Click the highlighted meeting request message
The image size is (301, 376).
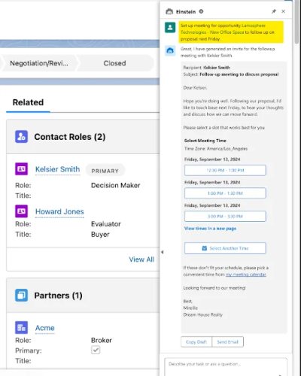(x=231, y=32)
